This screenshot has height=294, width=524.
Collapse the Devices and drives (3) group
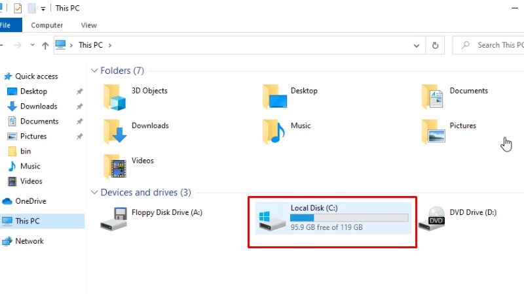coord(94,192)
